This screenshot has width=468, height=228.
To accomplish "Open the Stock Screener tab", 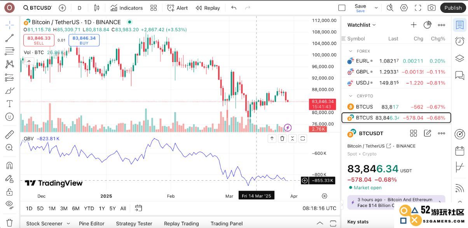I will 44,223.
